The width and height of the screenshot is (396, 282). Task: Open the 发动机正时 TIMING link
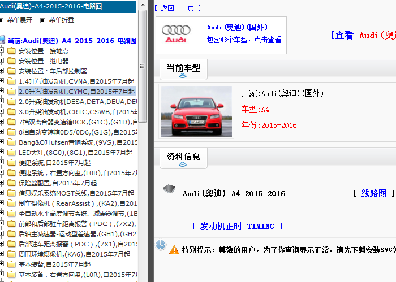click(237, 226)
